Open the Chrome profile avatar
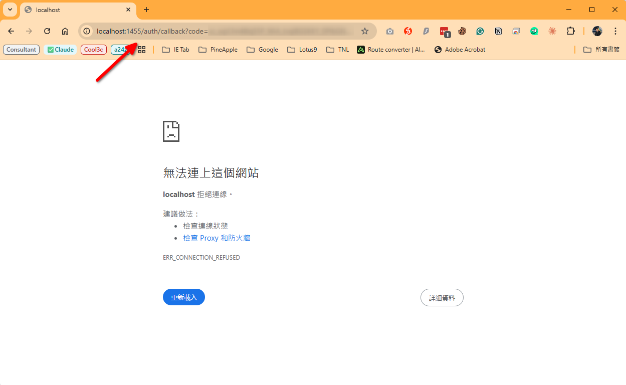Image resolution: width=626 pixels, height=385 pixels. 597,31
